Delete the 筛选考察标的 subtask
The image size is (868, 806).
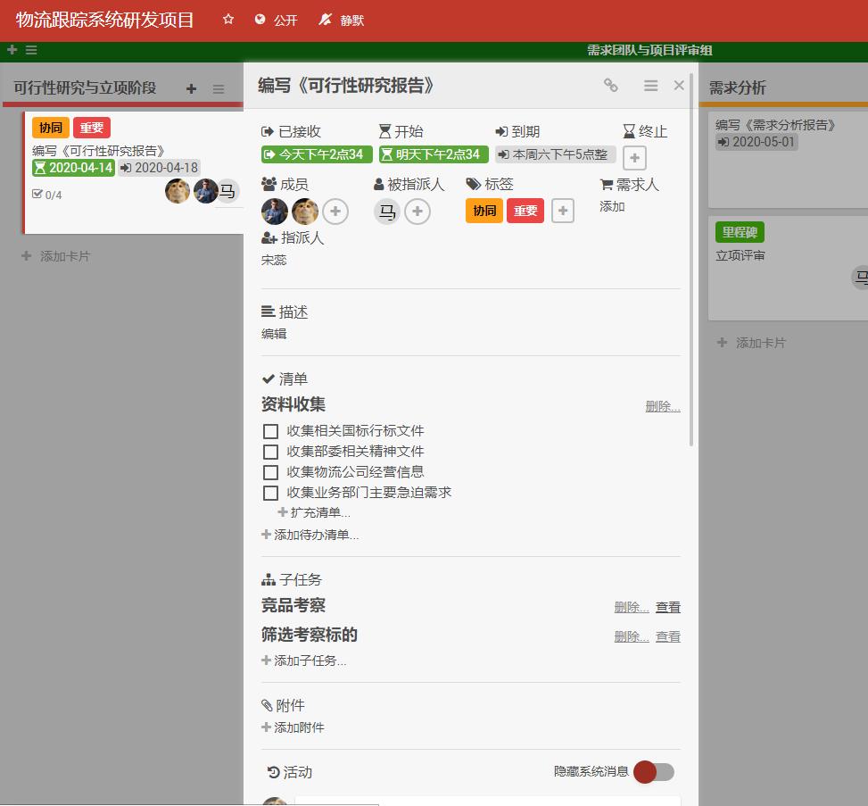(632, 636)
